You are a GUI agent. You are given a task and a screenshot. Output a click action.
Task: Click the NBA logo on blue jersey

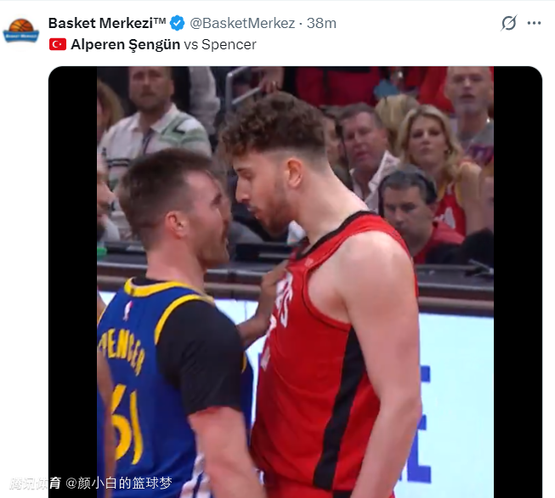click(127, 310)
